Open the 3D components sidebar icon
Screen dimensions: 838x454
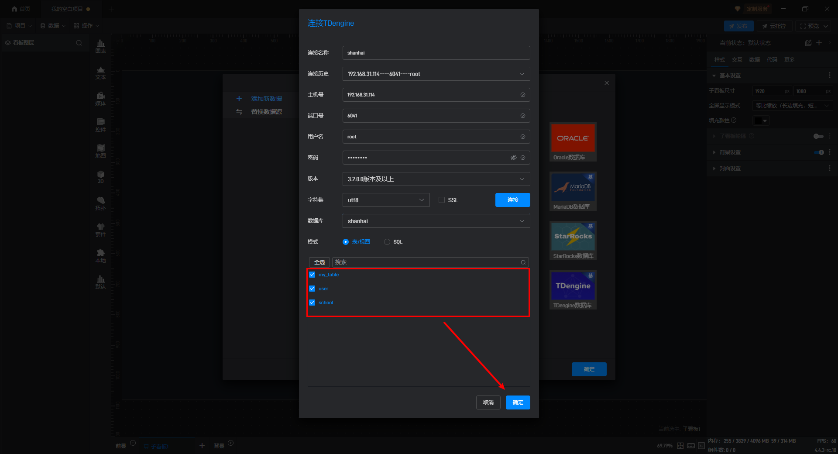pos(100,177)
